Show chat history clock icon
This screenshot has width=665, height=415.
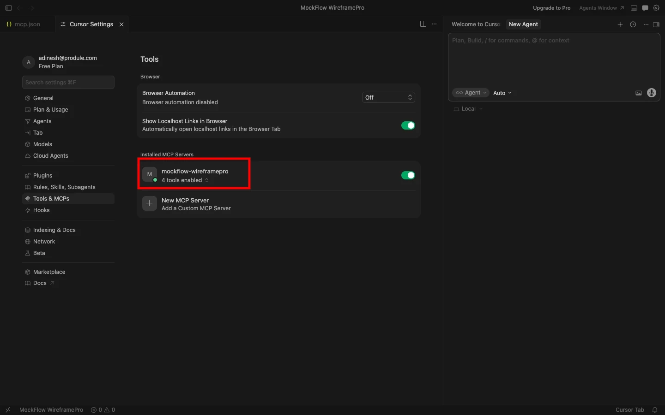coord(633,24)
